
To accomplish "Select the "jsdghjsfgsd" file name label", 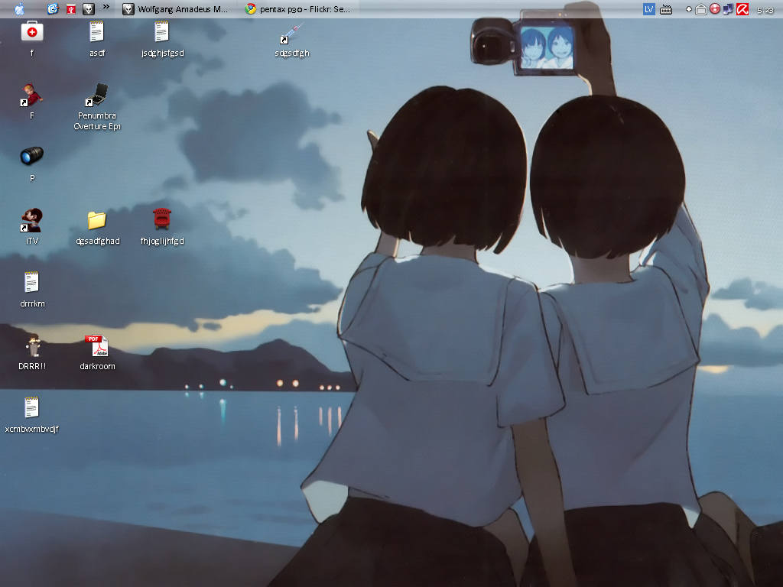I will coord(162,53).
